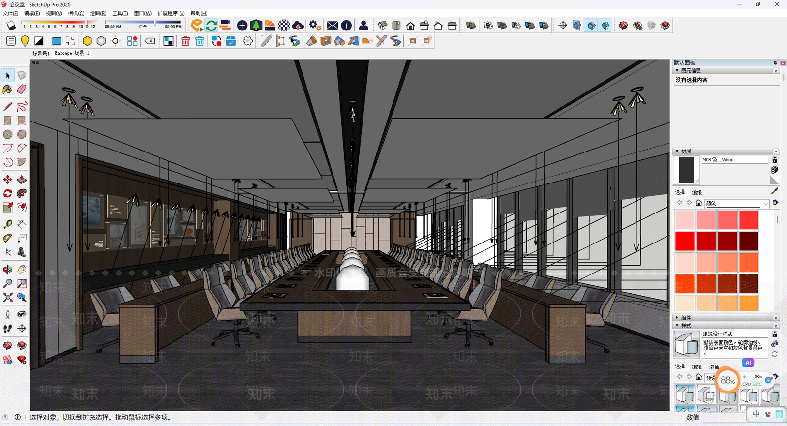Open the 扩展程序 menu
The image size is (787, 426).
tap(171, 13)
